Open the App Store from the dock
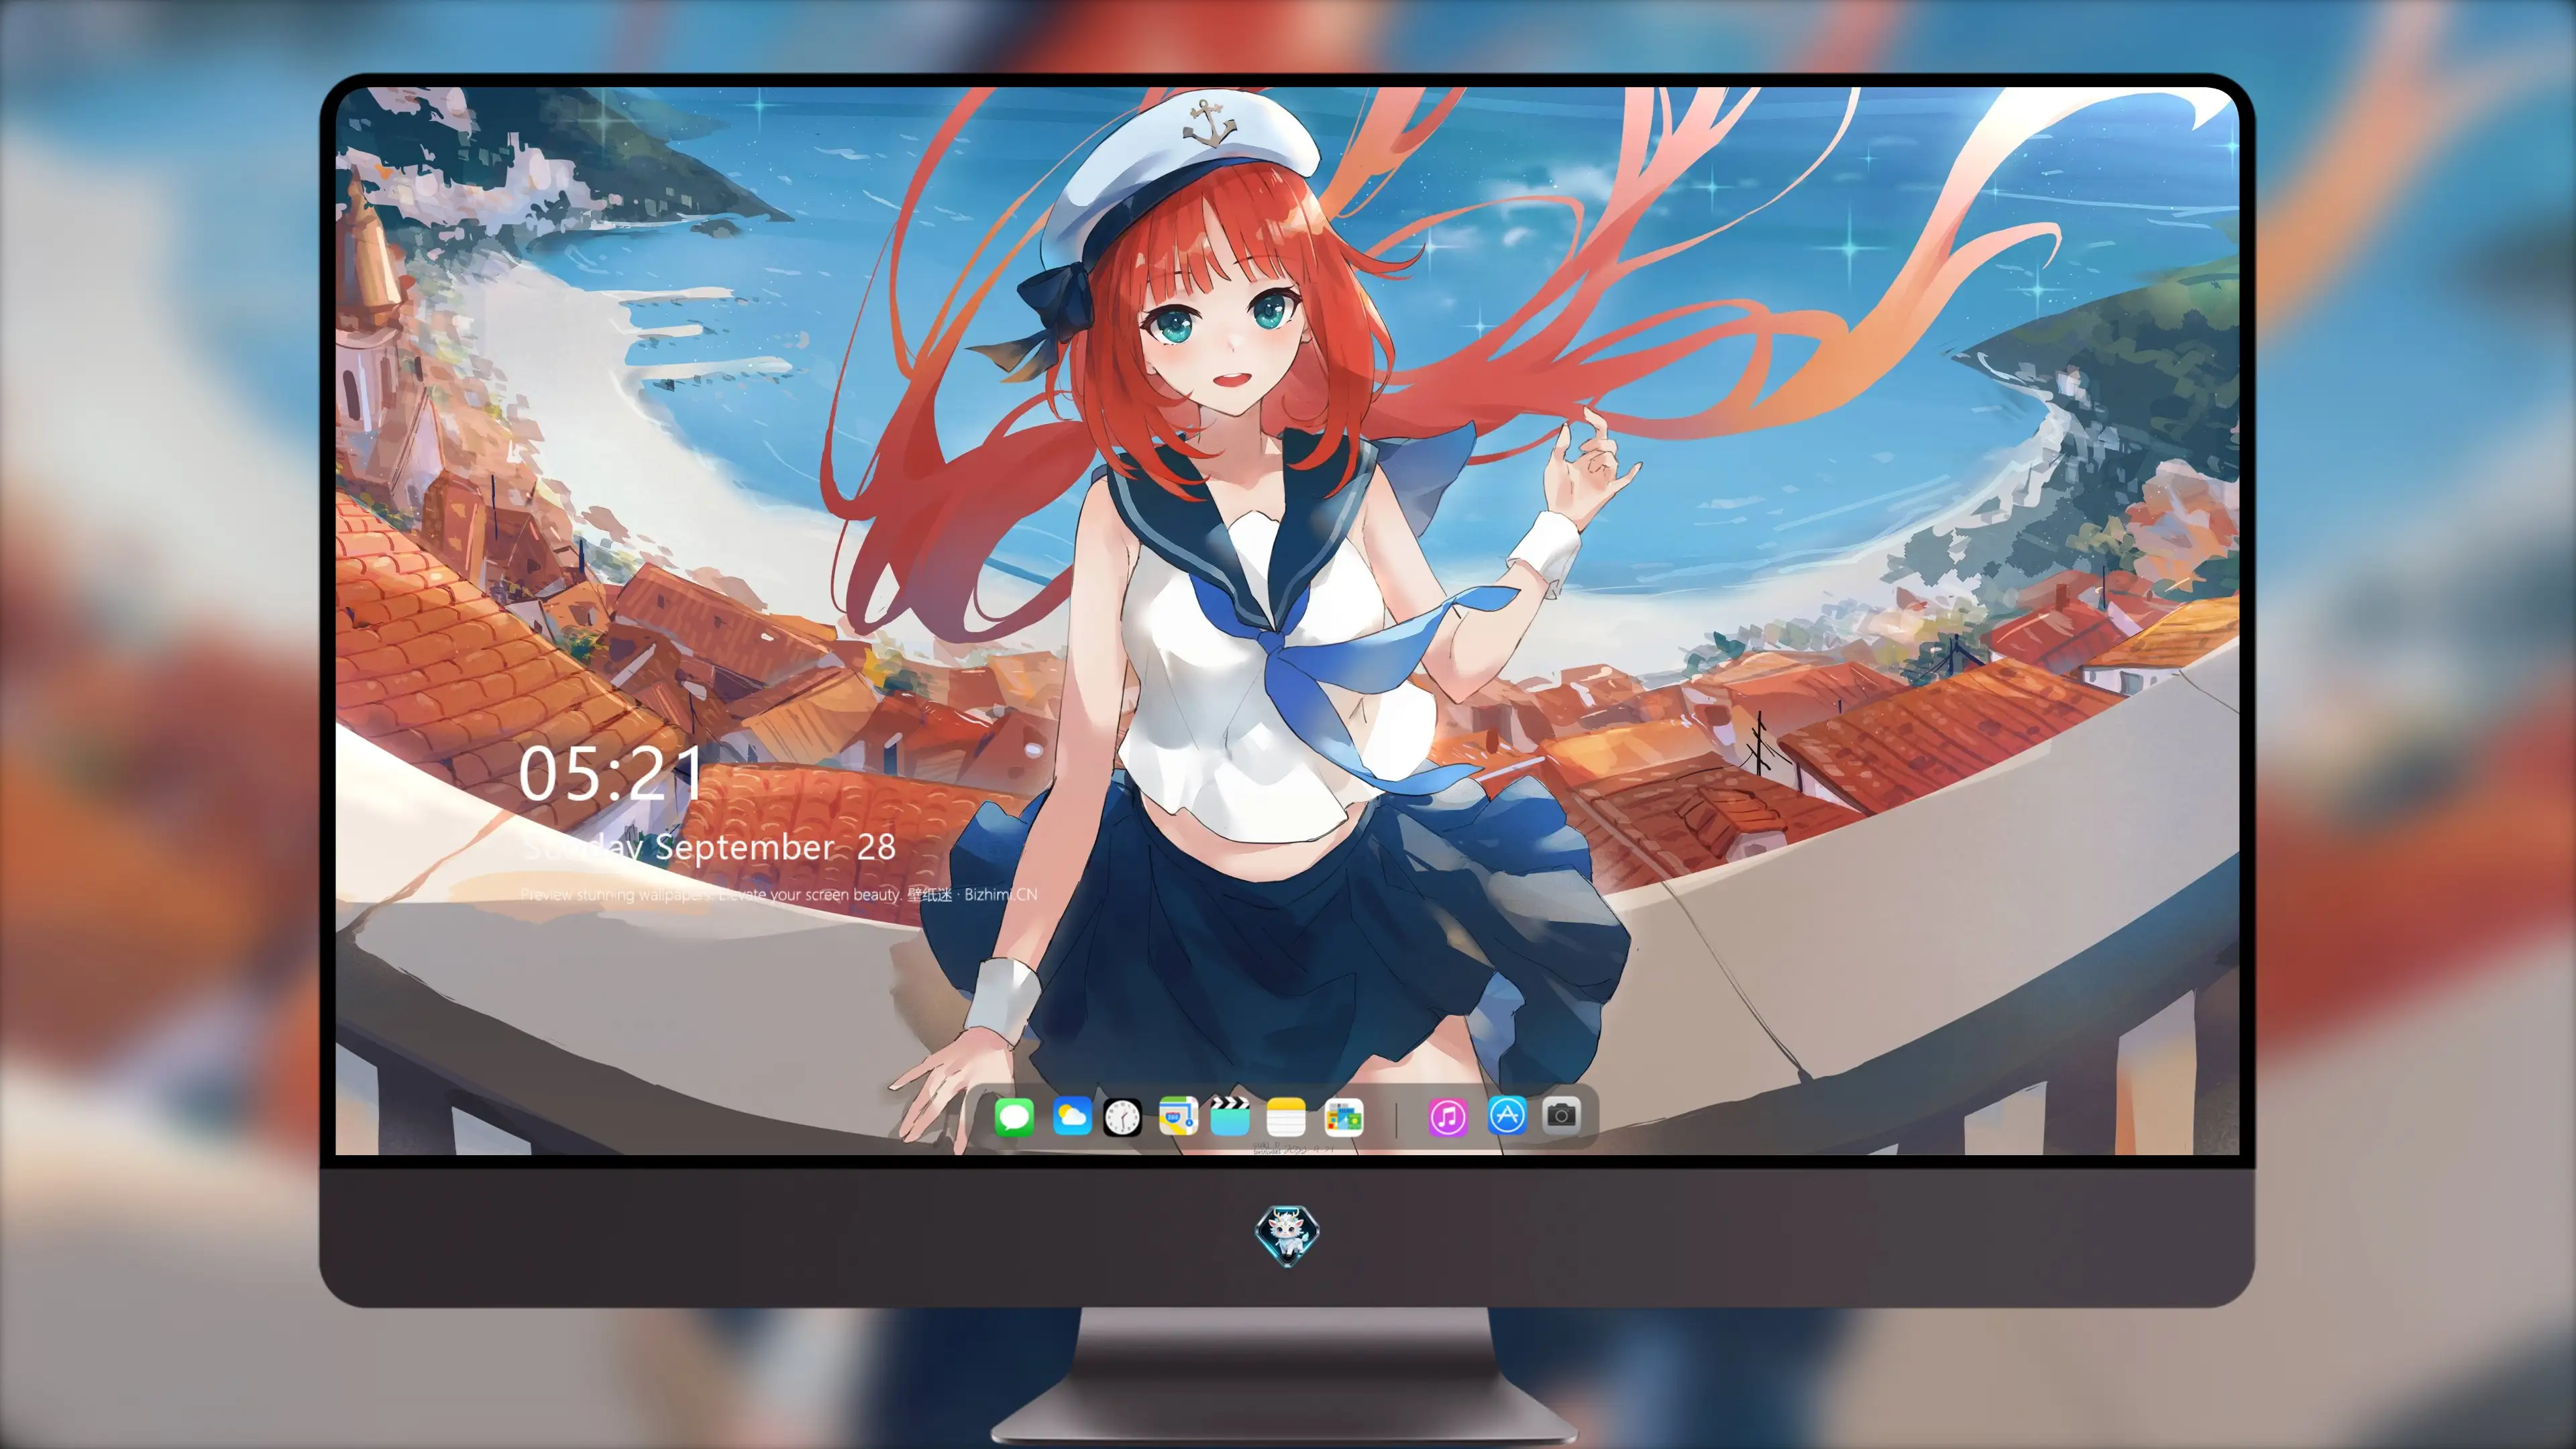 tap(1507, 1115)
